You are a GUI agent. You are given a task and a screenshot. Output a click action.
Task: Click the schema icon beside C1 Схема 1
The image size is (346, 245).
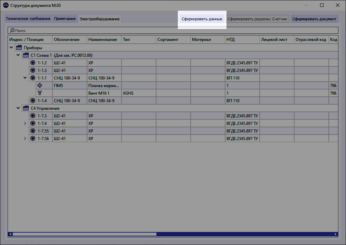[26, 55]
